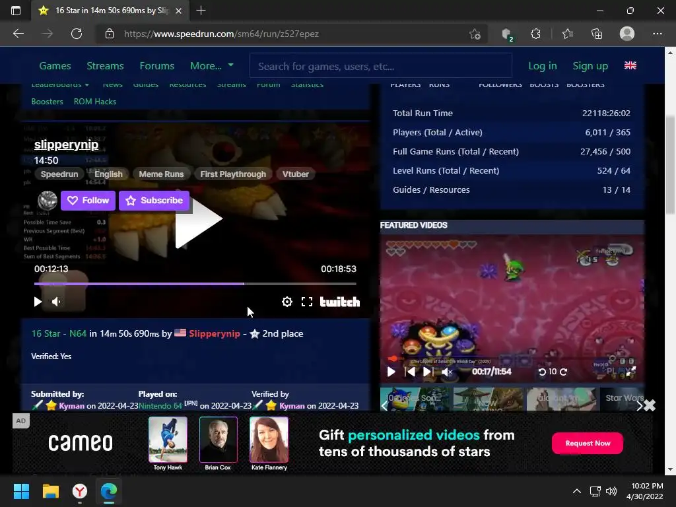Mute the Twitch player volume
The image size is (676, 507).
point(56,302)
